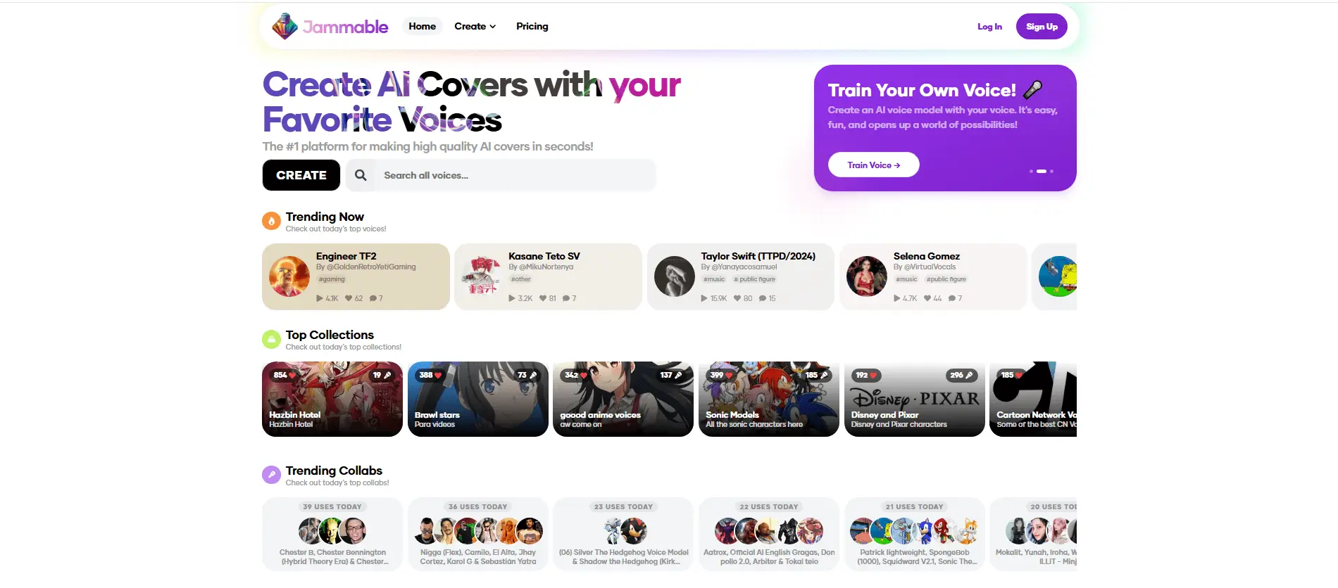Click the Trending Collabs purple icon
This screenshot has width=1338, height=588.
271,475
